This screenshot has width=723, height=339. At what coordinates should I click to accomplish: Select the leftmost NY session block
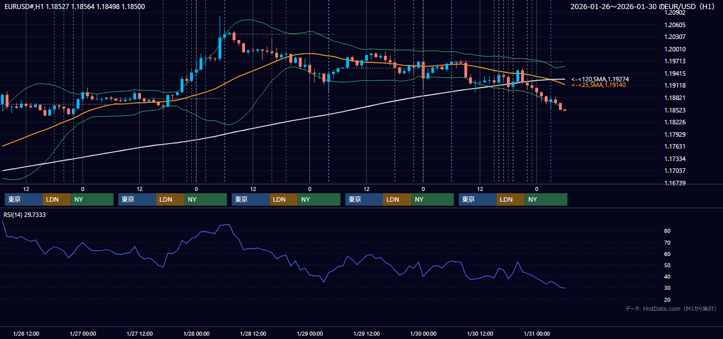pyautogui.click(x=92, y=199)
